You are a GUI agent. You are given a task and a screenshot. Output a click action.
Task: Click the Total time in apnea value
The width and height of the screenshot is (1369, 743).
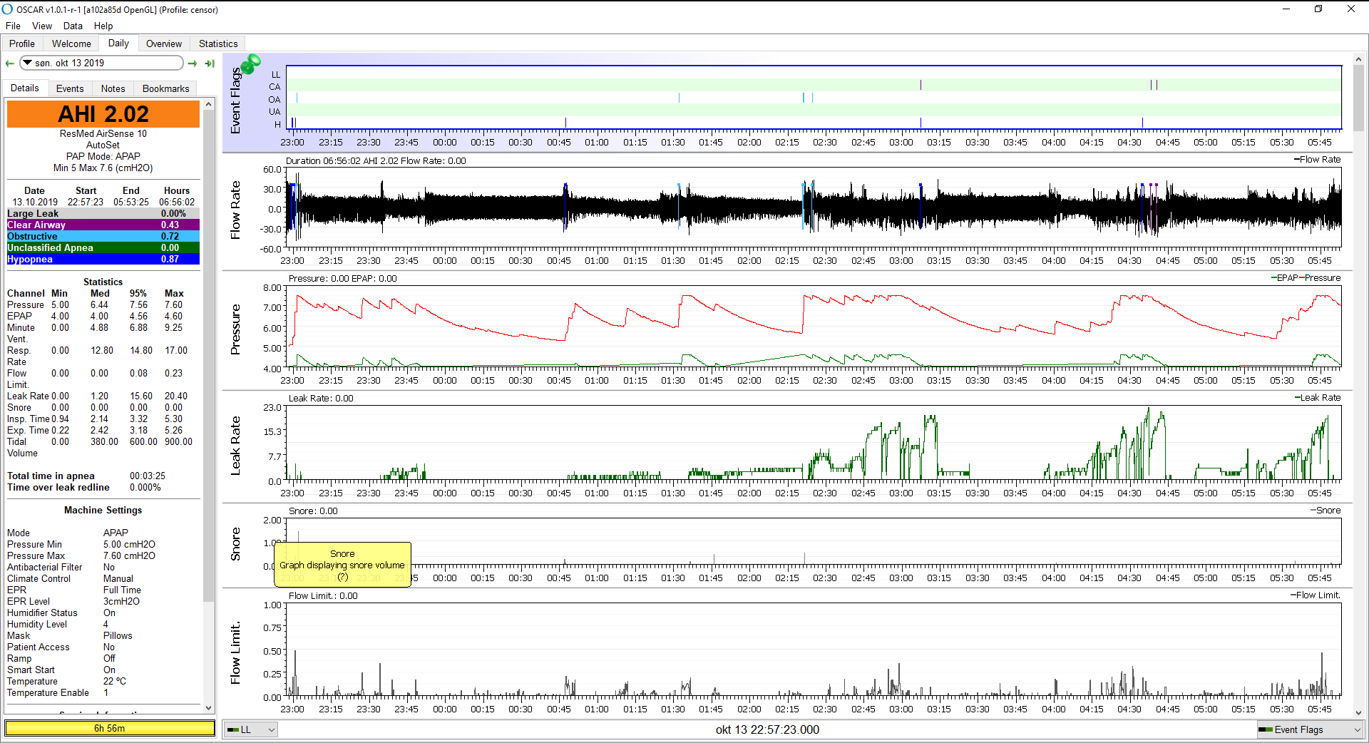point(148,476)
